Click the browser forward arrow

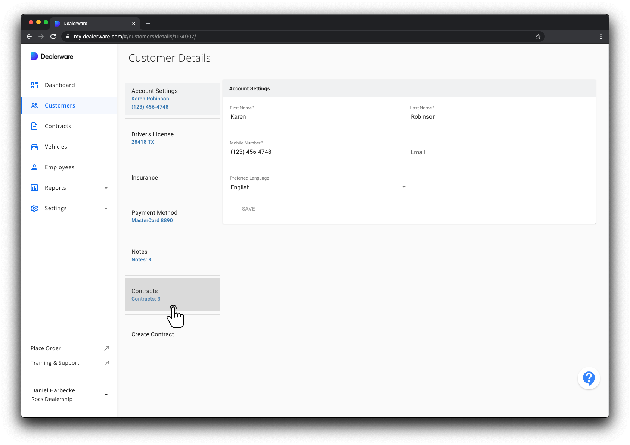41,37
